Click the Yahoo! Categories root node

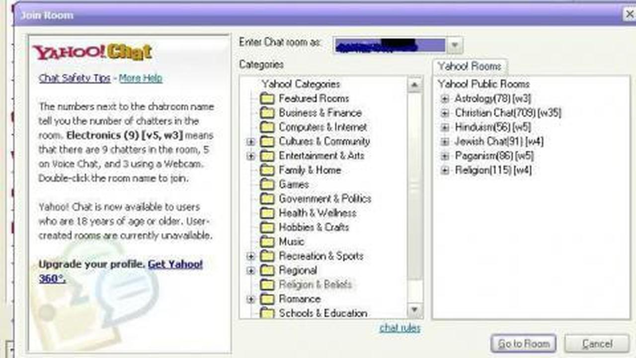pos(301,84)
